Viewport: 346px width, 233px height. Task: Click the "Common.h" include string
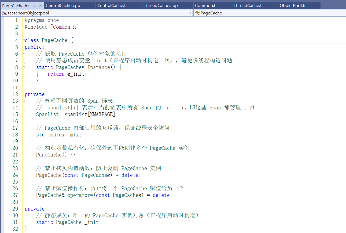(64, 27)
